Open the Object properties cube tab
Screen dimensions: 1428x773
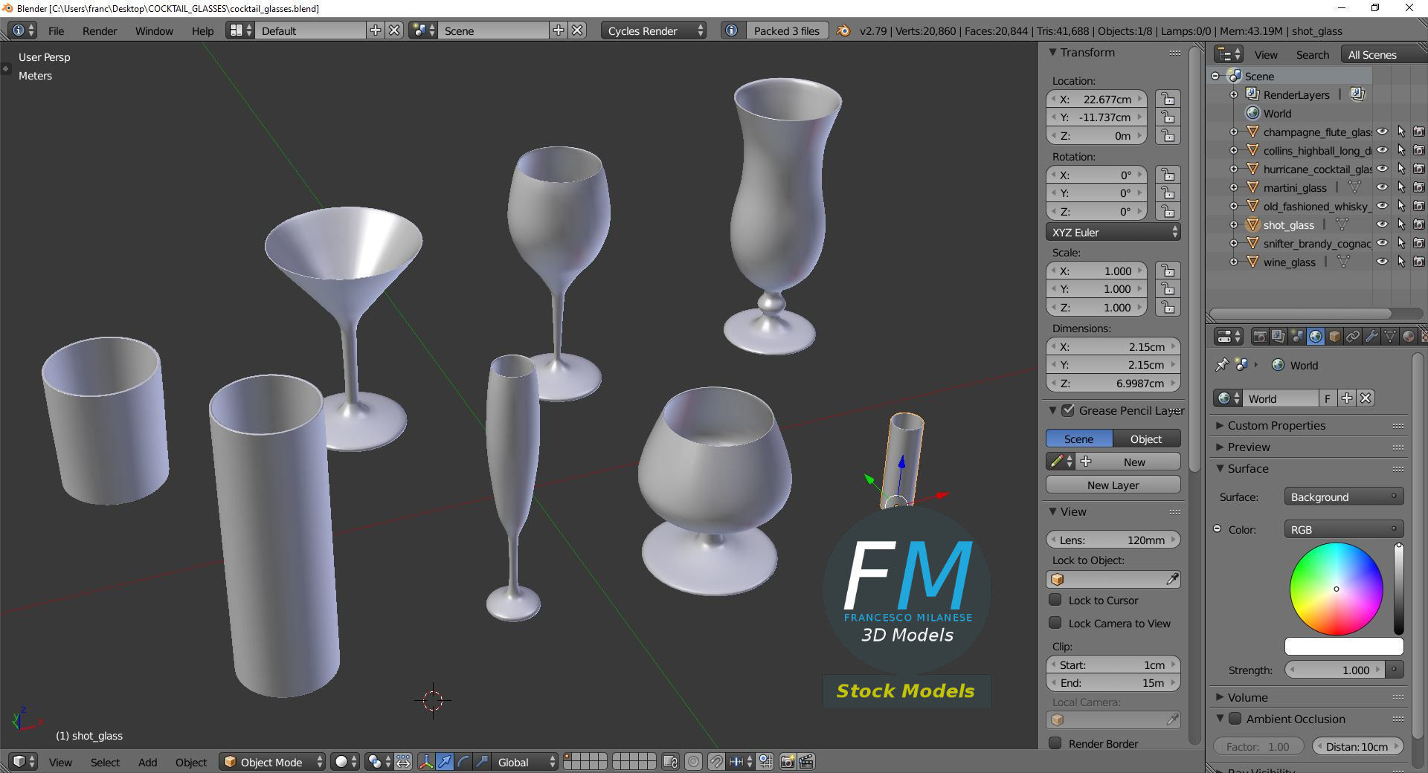(x=1334, y=337)
